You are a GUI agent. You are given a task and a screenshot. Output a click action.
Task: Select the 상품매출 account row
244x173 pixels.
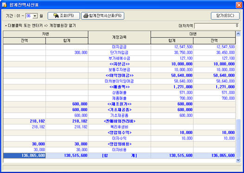click(119, 93)
